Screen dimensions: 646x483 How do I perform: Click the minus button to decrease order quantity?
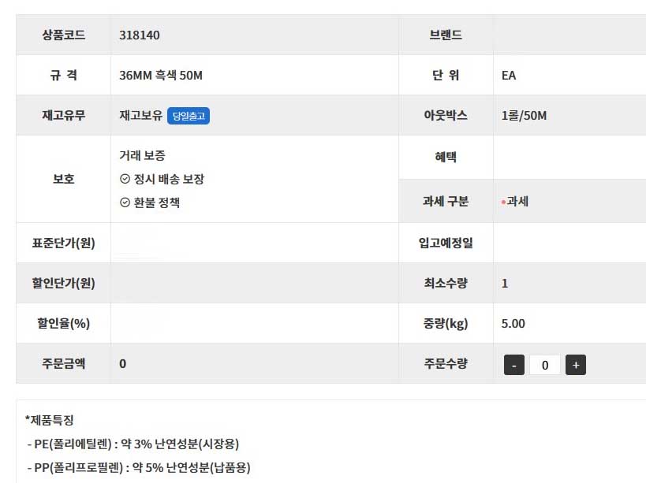coord(513,365)
